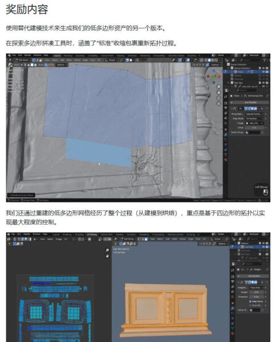Select rendered viewport shading in upper Blender image

tap(216, 60)
